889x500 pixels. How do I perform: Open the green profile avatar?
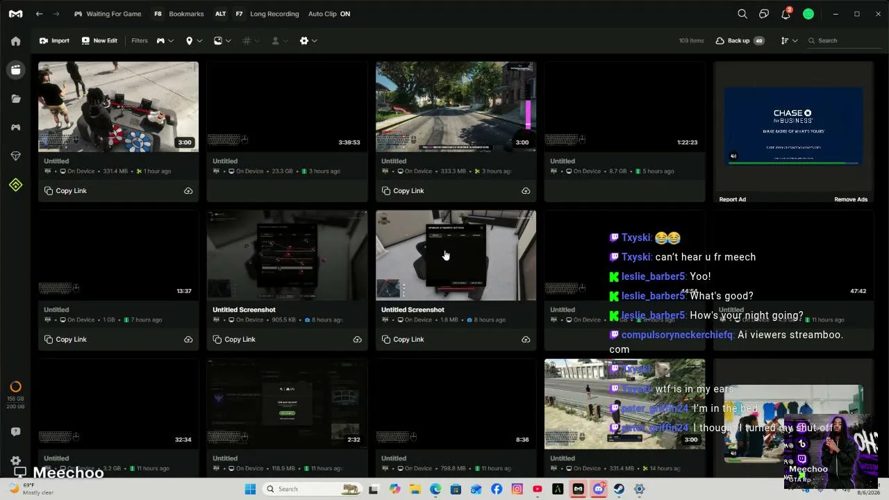coord(808,14)
